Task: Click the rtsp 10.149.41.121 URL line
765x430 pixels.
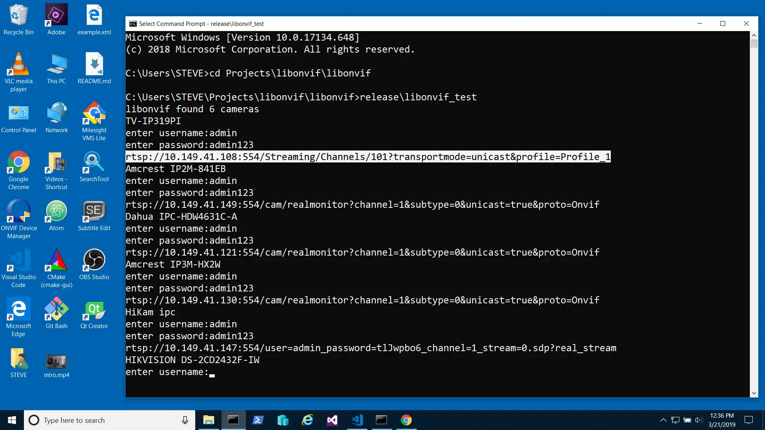Action: pos(362,252)
